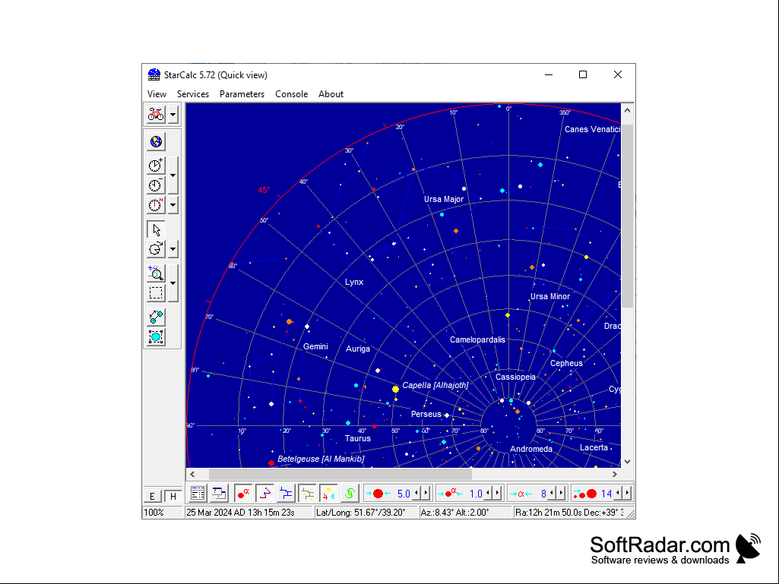Click the horizontal scrollbar right arrow
779x584 pixels.
(x=615, y=474)
